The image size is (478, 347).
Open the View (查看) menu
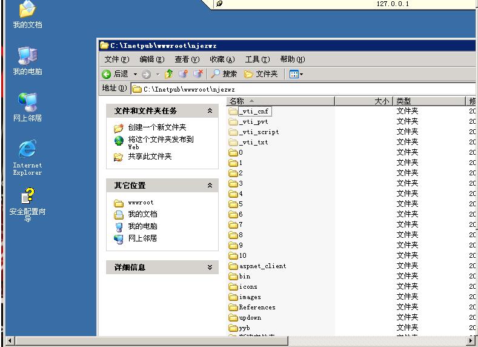tap(187, 59)
